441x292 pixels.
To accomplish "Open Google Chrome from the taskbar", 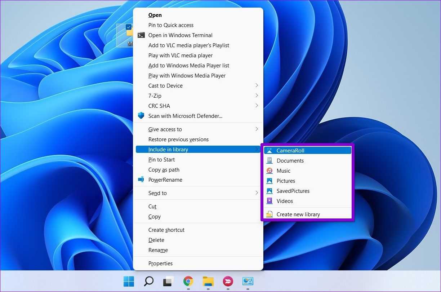I will [x=188, y=281].
